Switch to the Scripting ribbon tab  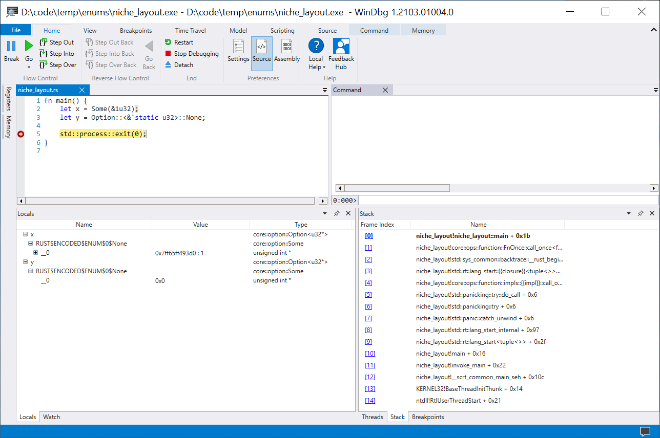[x=282, y=31]
